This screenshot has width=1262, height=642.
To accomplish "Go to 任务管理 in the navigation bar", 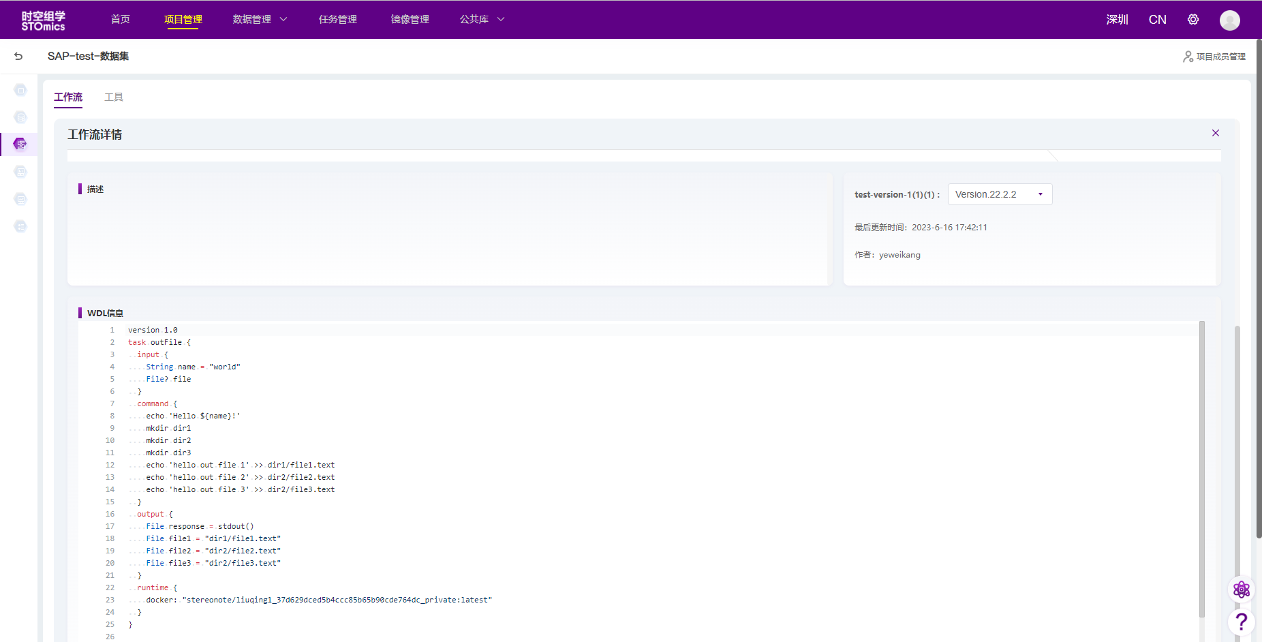I will [x=338, y=20].
